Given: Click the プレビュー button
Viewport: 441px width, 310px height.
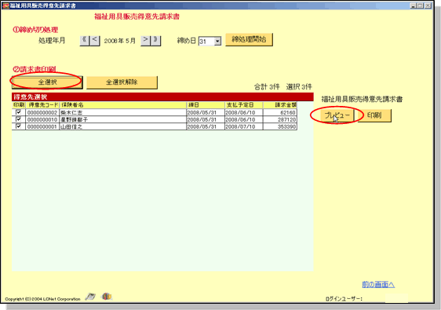Looking at the screenshot, I should 337,115.
